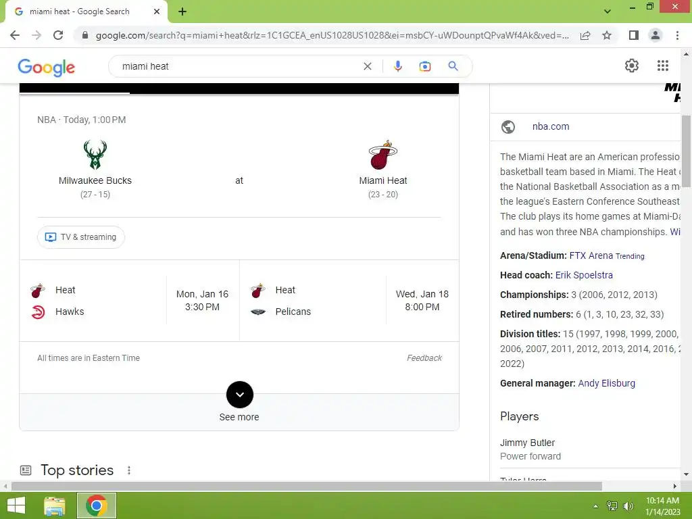Click the Google logo
The height and width of the screenshot is (519, 692).
point(47,67)
